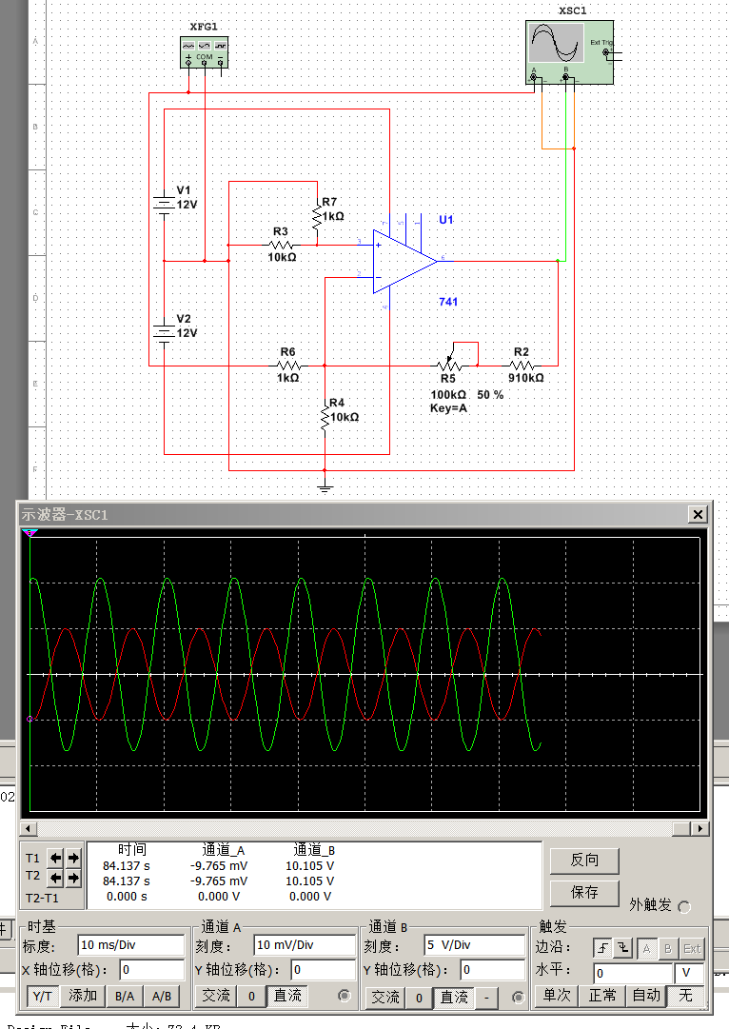729x1029 pixels.
Task: Select the U1 741 op-amp symbol
Action: [403, 261]
